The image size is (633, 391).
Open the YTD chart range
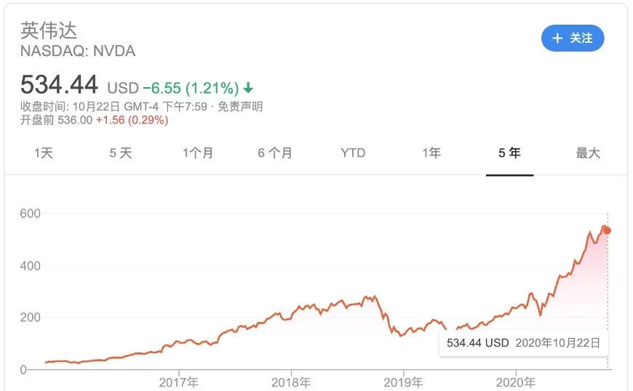click(x=353, y=153)
